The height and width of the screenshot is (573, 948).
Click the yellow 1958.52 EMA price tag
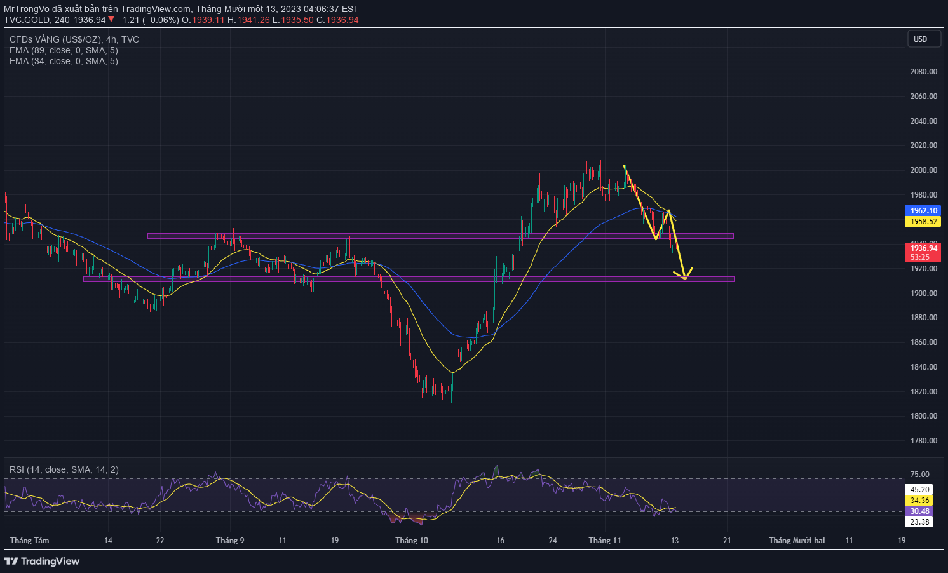(x=923, y=222)
